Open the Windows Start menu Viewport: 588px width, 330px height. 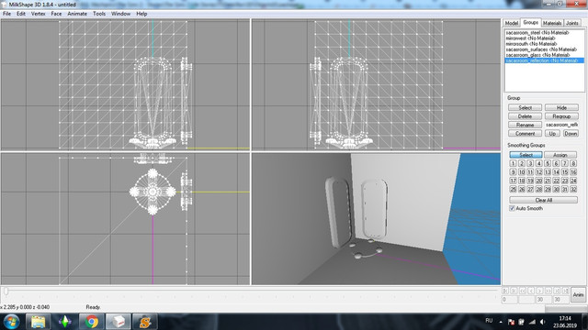coord(11,322)
